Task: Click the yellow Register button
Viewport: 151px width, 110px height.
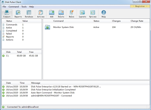Action: tap(140, 6)
